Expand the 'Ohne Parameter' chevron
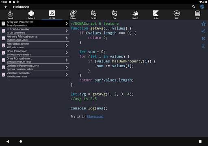 67,53
